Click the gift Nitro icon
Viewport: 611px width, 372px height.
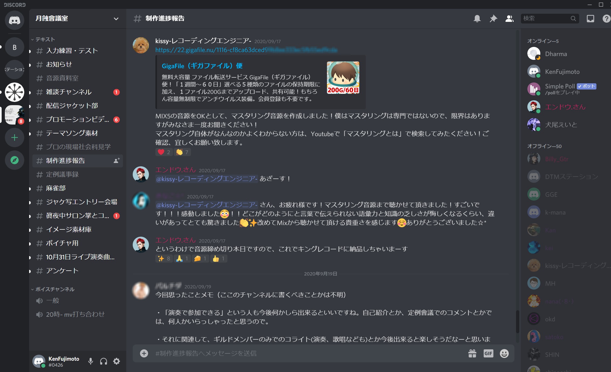[x=472, y=353]
